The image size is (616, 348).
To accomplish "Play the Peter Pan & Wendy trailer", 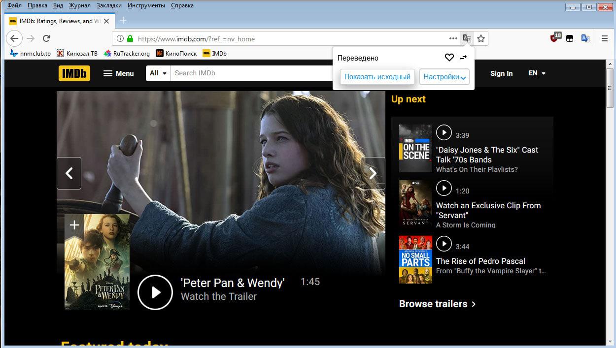I will click(x=155, y=292).
